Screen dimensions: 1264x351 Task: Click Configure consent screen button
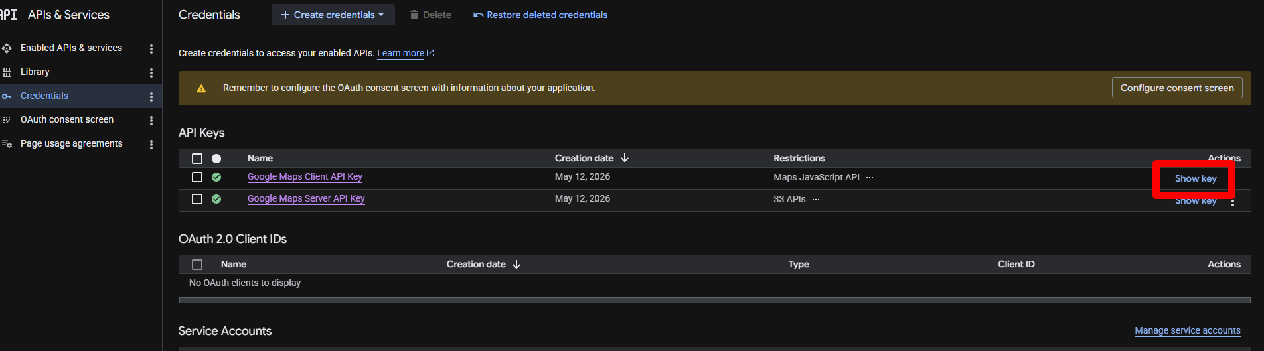point(1177,88)
